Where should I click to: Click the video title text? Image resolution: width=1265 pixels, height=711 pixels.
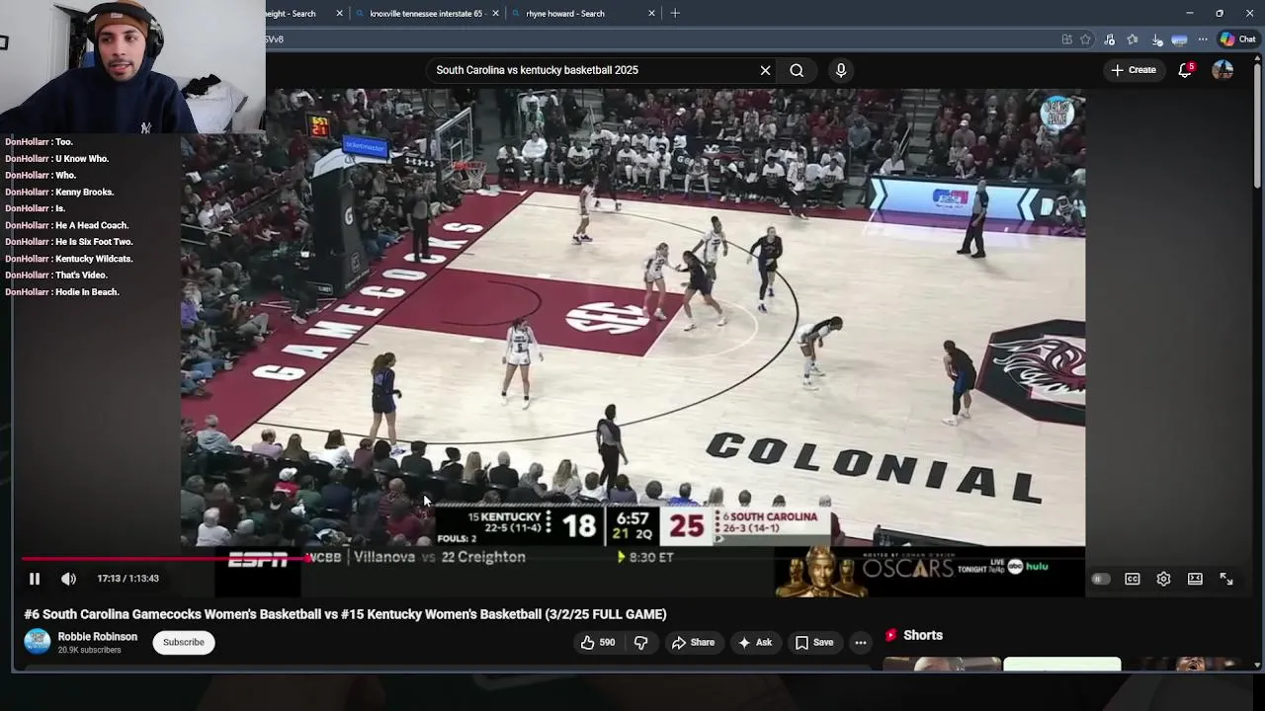(346, 614)
